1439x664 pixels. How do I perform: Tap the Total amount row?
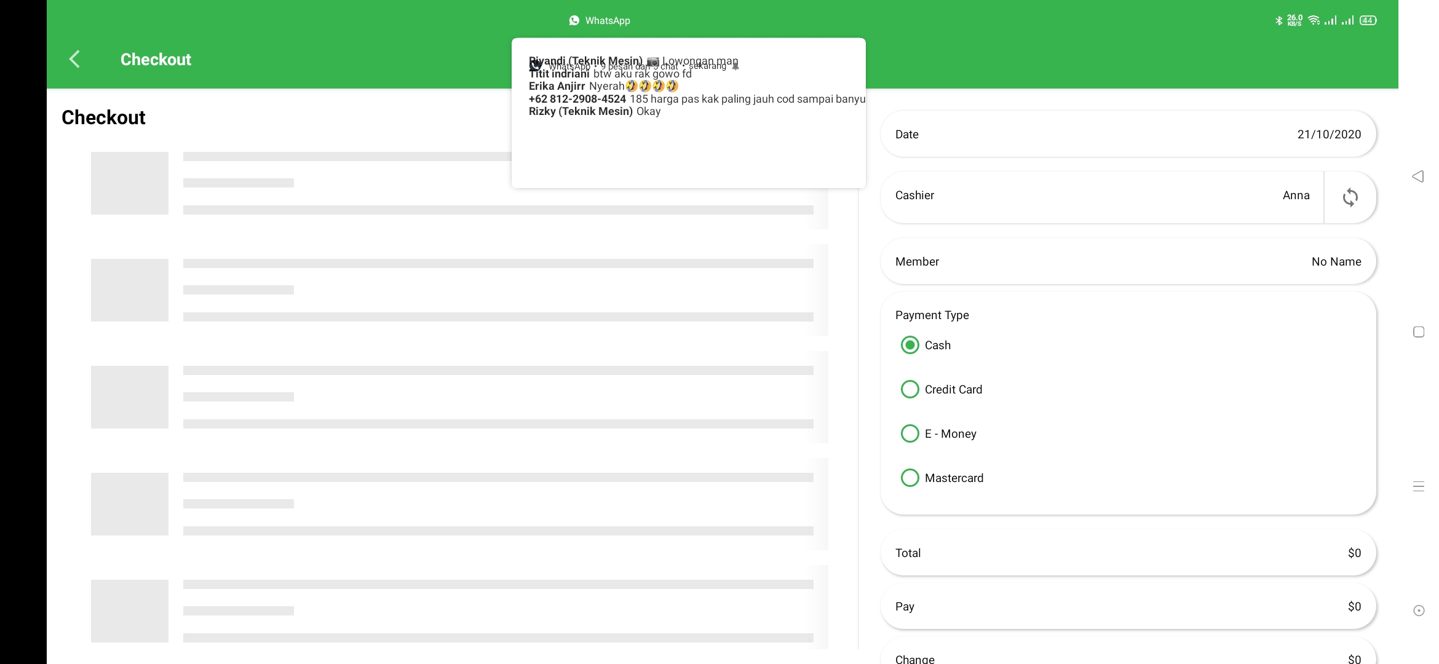1128,553
